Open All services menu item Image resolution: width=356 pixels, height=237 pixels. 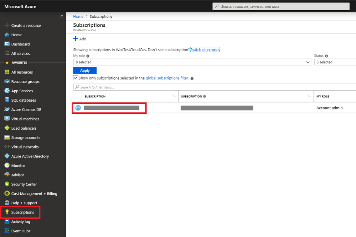[x=21, y=54]
